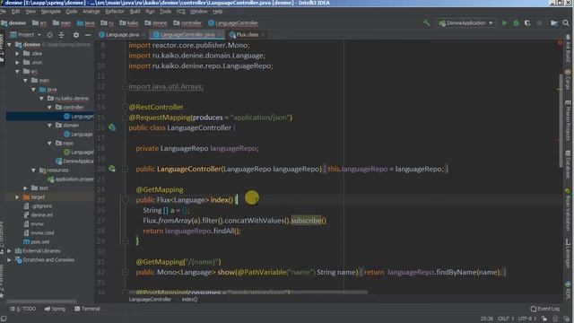The height and width of the screenshot is (323, 574).
Task: Collapse all nodes with the Project panel collapse icon
Action: point(61,35)
